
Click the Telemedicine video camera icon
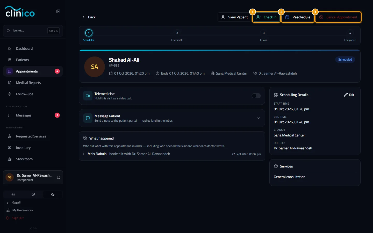click(88, 96)
